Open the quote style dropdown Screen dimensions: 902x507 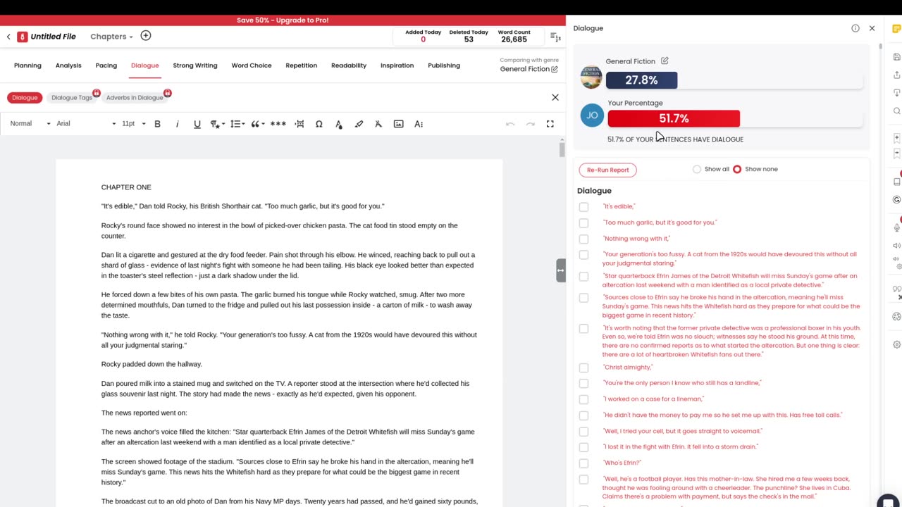click(258, 124)
